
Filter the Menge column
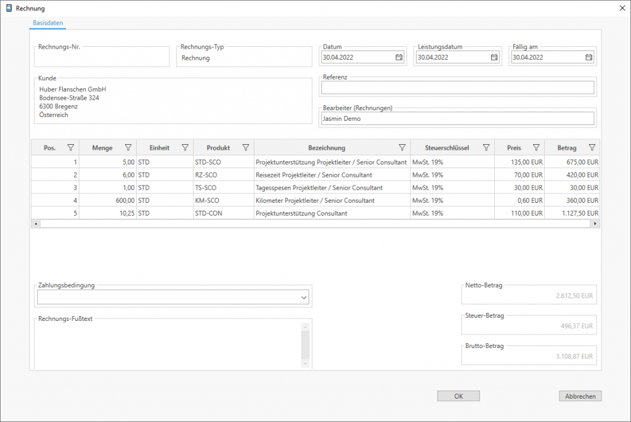(x=128, y=148)
